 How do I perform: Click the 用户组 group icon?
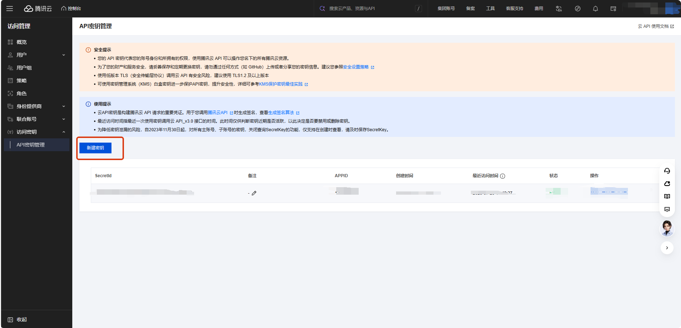tap(10, 68)
